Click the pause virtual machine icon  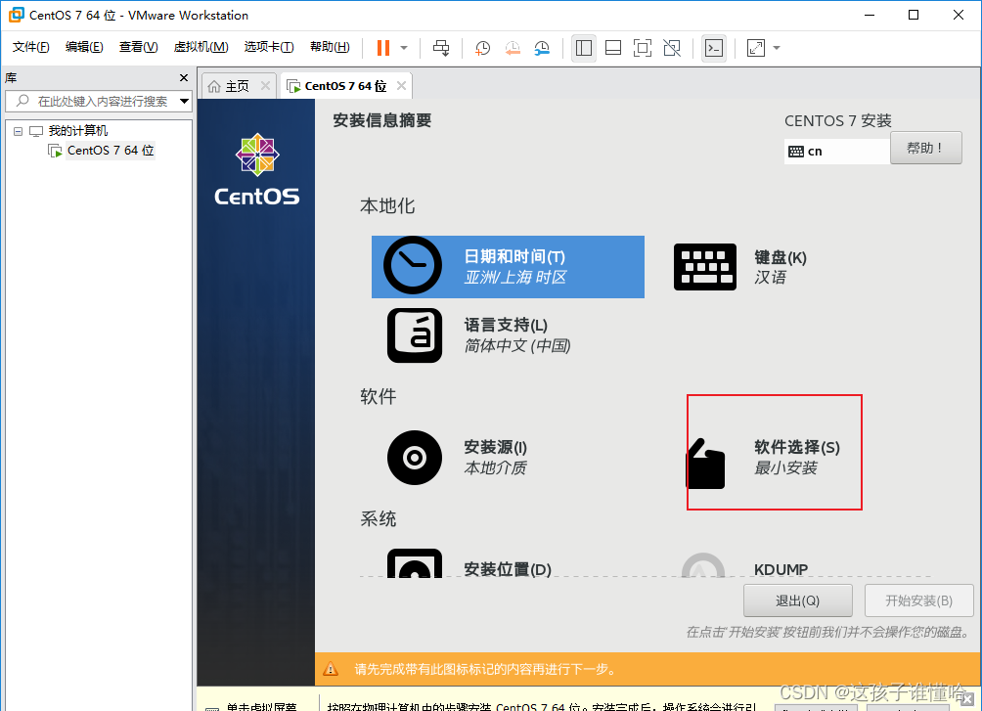(383, 48)
